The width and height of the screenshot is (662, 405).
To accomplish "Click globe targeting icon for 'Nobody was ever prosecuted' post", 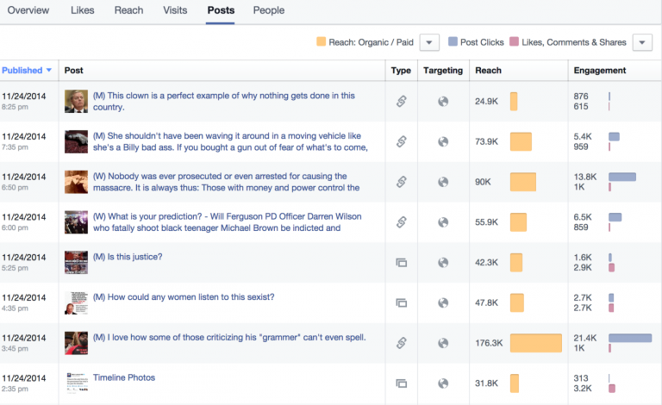I will pyautogui.click(x=443, y=182).
